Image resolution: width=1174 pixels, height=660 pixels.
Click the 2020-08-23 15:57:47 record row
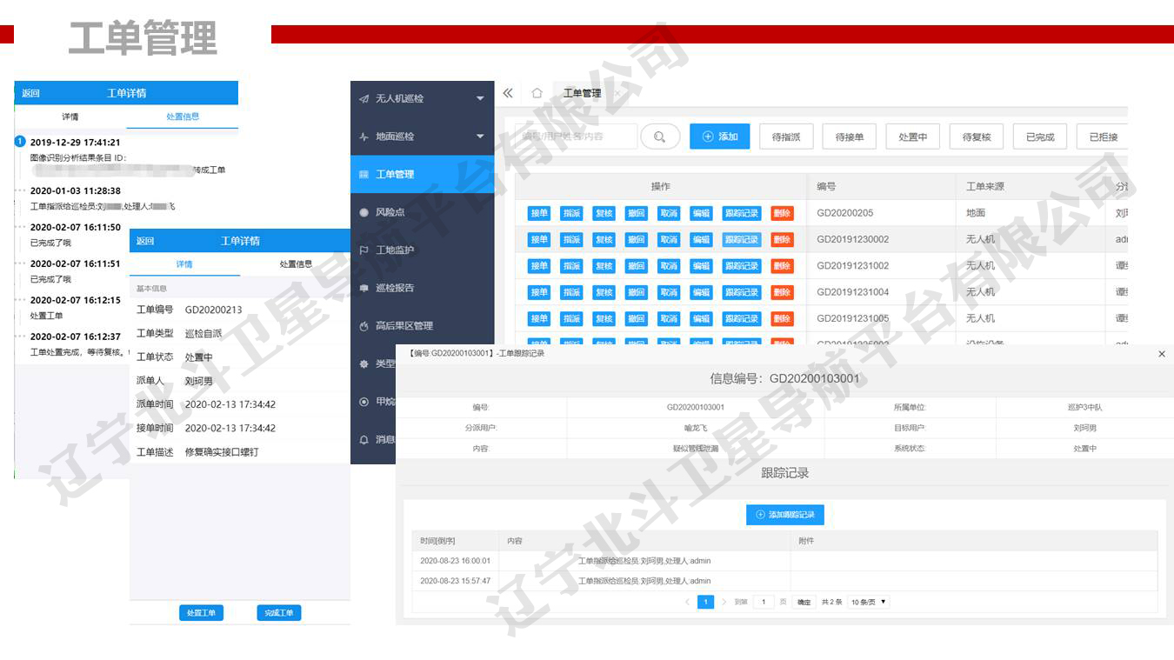coord(784,581)
